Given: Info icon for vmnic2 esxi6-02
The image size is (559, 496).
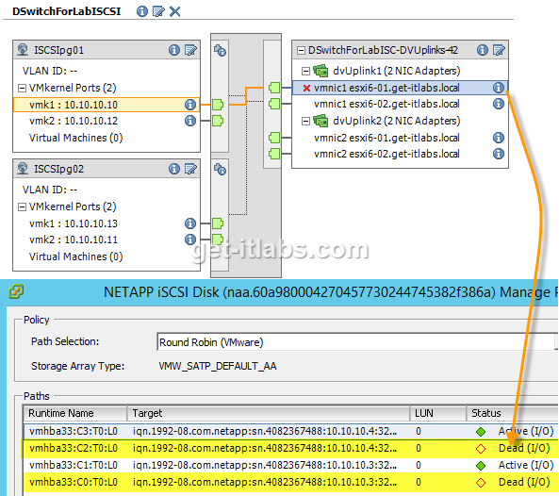Looking at the screenshot, I should click(499, 154).
